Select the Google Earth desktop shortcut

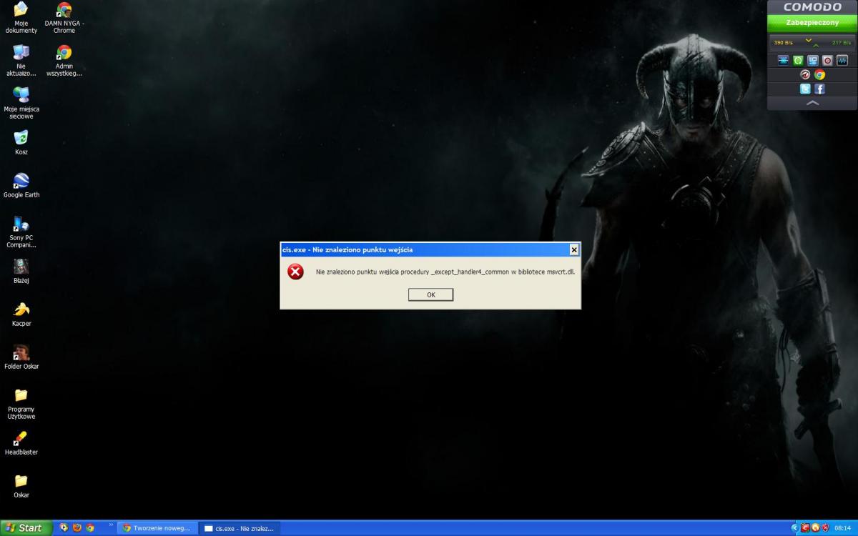(x=21, y=185)
